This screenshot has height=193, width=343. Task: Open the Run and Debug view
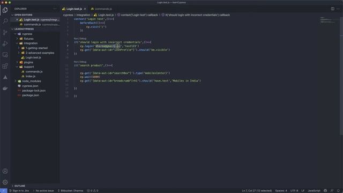(5, 43)
